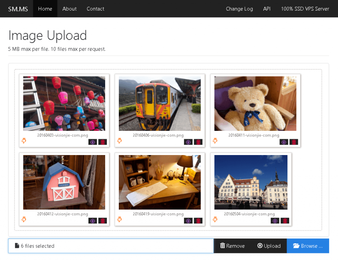Viewport: 338px width, 260px height.
Task: Upload the 20160412-visionjie-com.png file individually
Action: [x=93, y=220]
